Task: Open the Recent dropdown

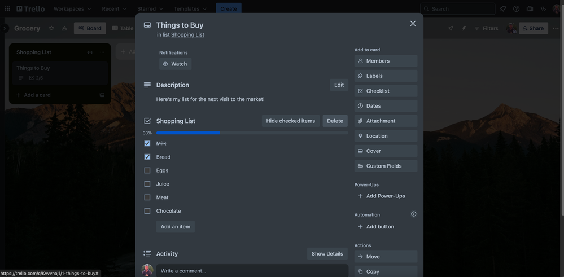Action: [x=114, y=8]
